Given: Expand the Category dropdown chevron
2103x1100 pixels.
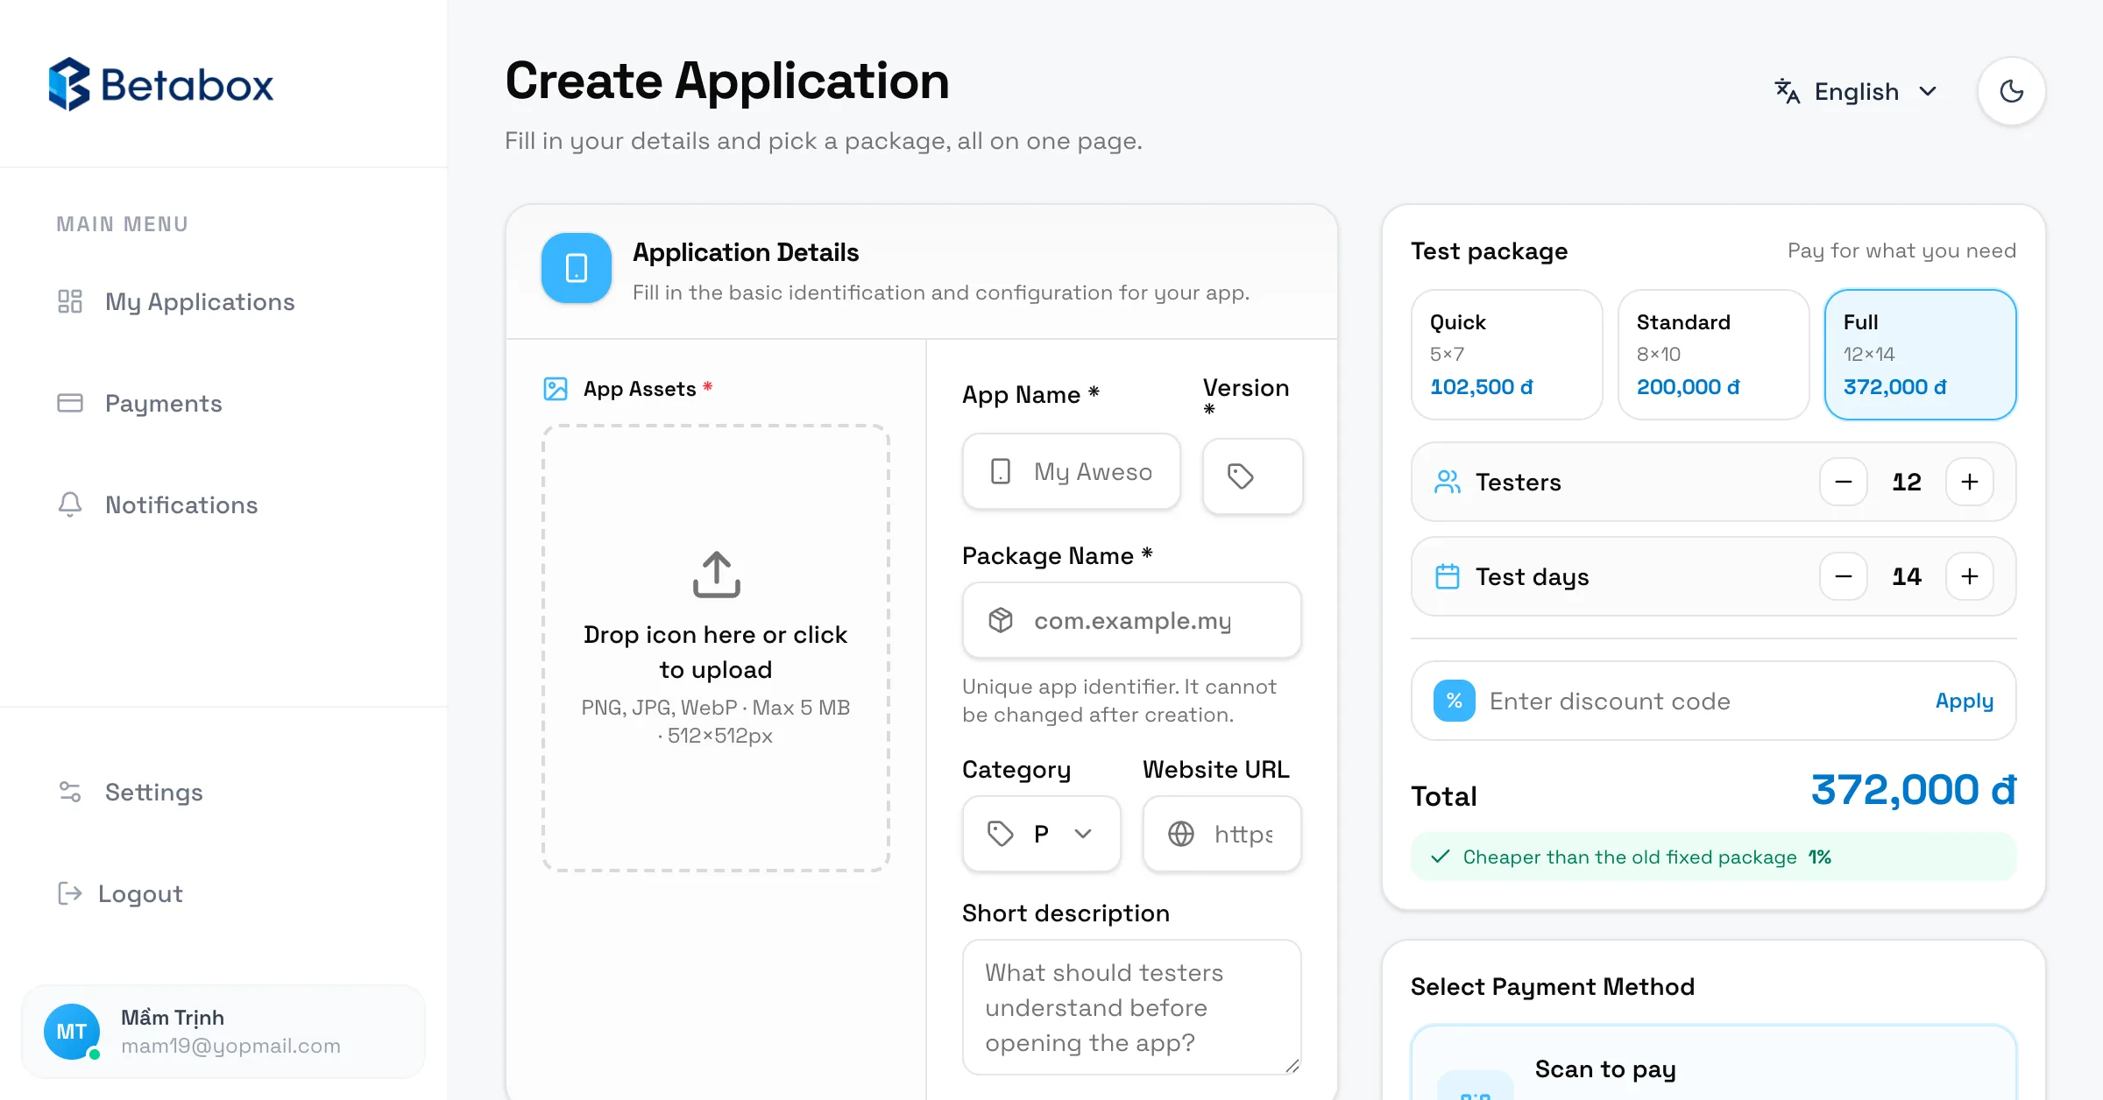Looking at the screenshot, I should click(x=1083, y=834).
